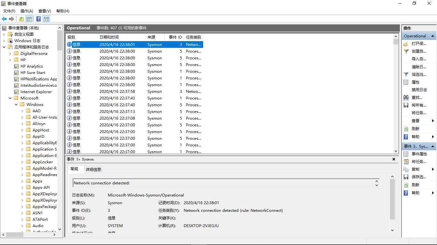This screenshot has height=245, width=437.
Task: Select the event logged at 22:37:13
Action: pyautogui.click(x=134, y=112)
